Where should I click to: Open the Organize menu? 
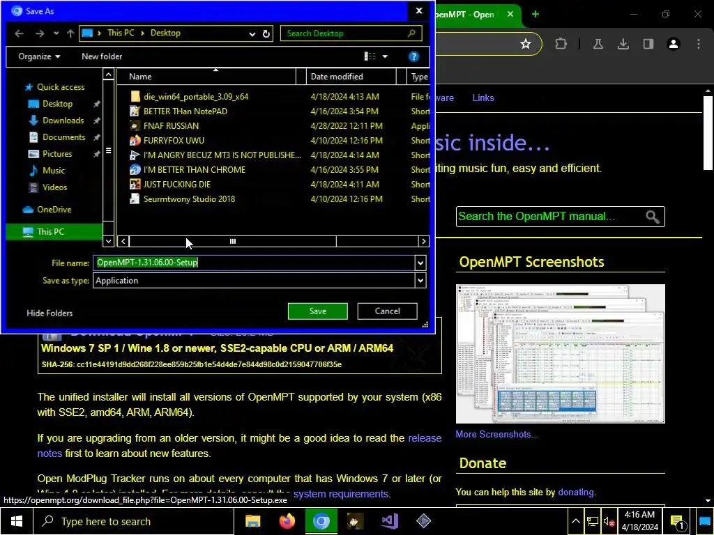pos(39,56)
